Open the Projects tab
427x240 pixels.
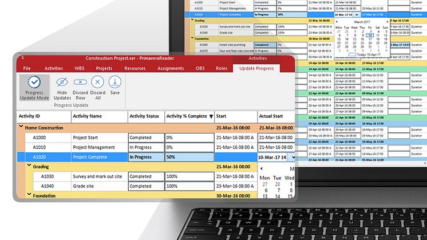click(104, 68)
